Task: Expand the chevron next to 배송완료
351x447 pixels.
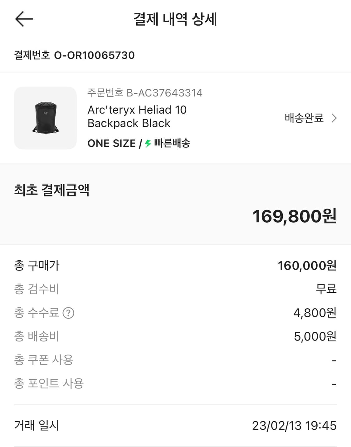Action: click(x=334, y=118)
